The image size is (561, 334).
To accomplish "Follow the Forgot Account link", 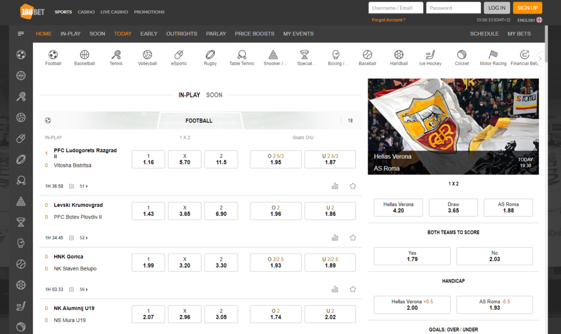I will (388, 20).
